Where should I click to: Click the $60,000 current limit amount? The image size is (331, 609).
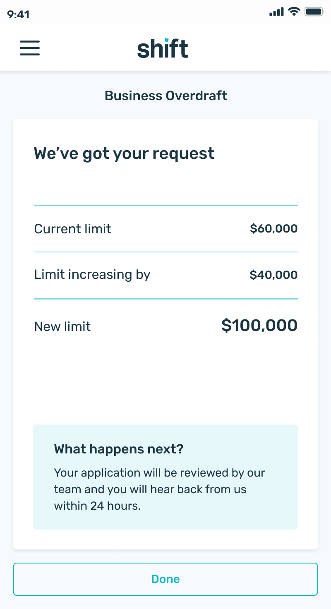tap(273, 228)
